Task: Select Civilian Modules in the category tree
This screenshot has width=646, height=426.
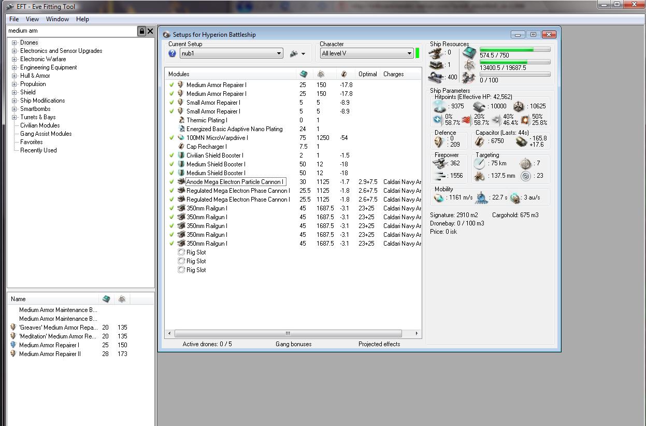Action: pos(40,125)
